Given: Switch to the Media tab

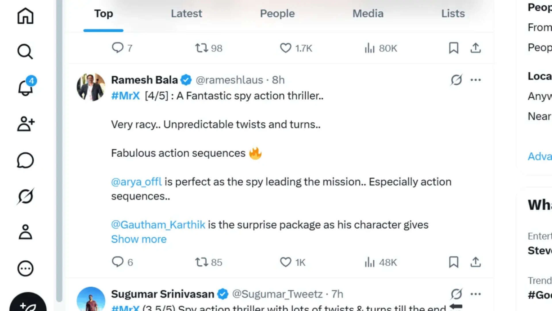Looking at the screenshot, I should (x=368, y=14).
